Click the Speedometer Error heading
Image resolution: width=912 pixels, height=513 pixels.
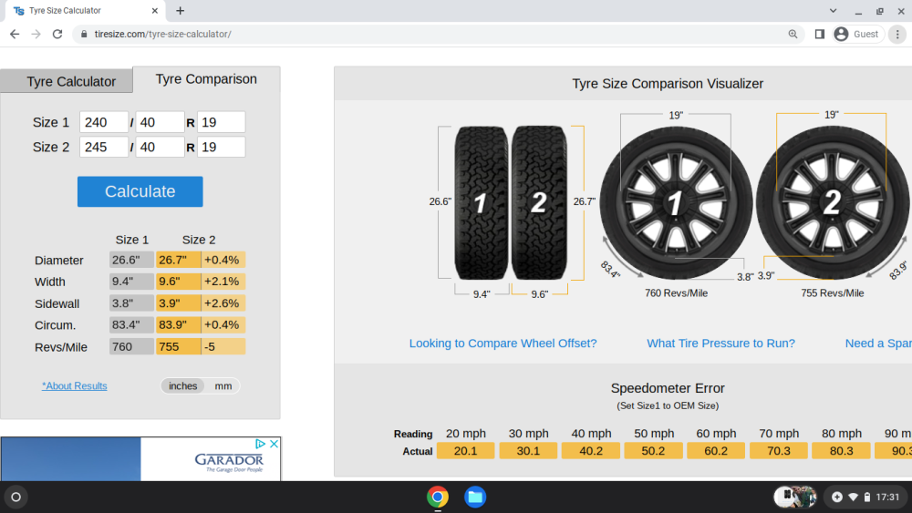[668, 388]
